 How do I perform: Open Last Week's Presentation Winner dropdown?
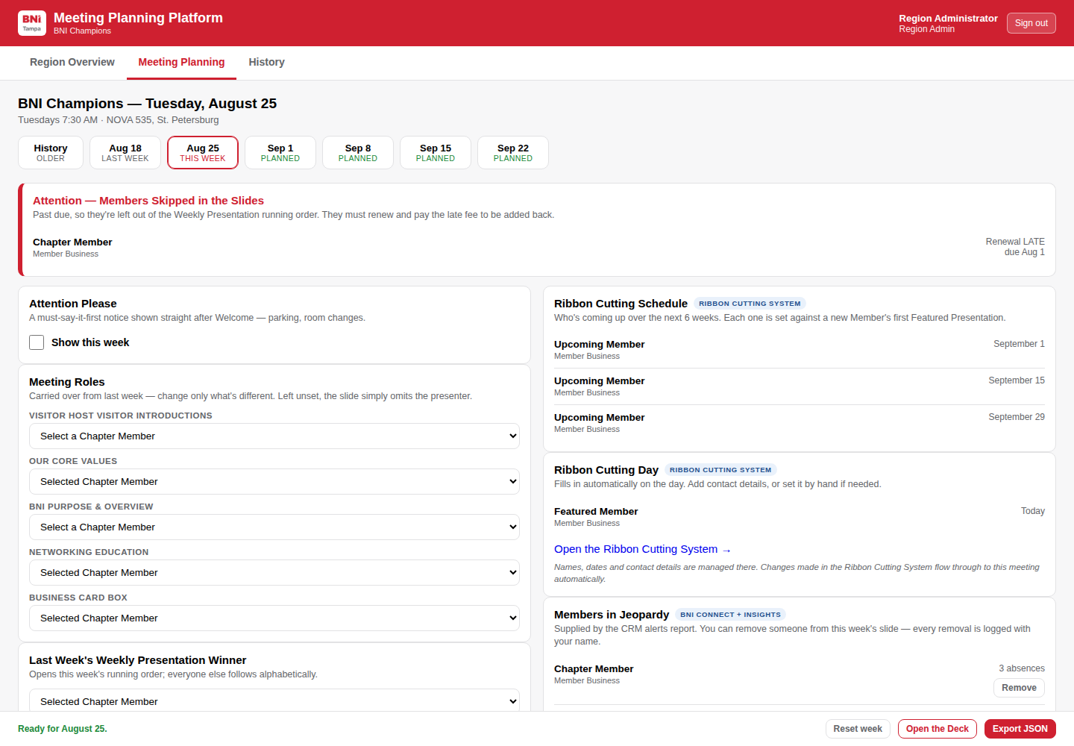(x=274, y=701)
